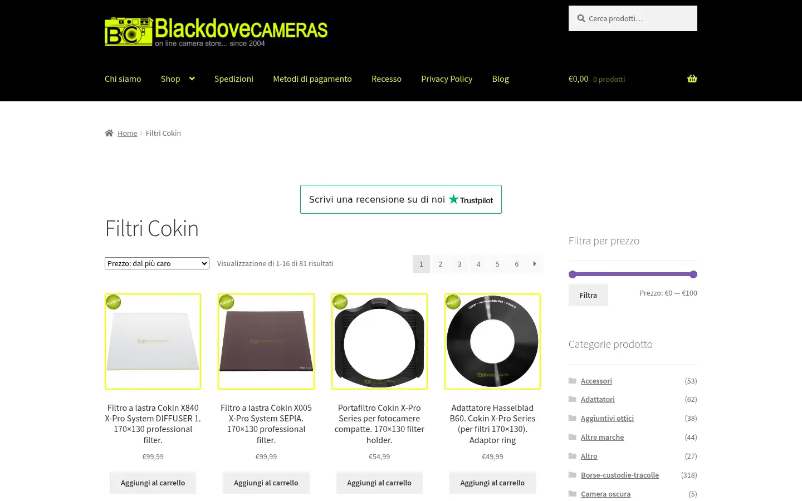
Task: Click the current page 1 in pagination
Action: (421, 264)
